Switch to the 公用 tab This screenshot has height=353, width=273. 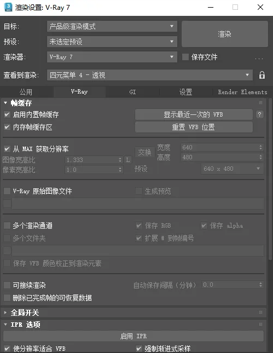pos(26,92)
